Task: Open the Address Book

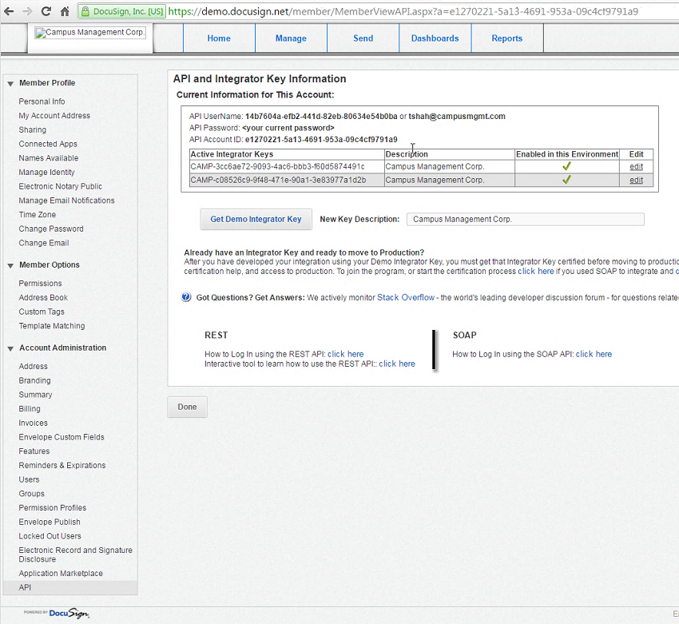Action: 43,297
